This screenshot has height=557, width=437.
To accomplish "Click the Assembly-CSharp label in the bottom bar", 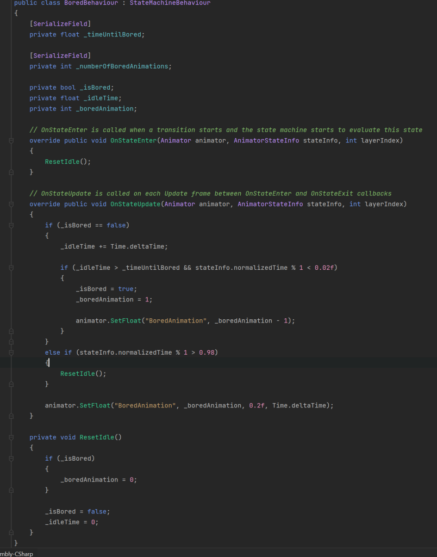I will click(x=16, y=554).
